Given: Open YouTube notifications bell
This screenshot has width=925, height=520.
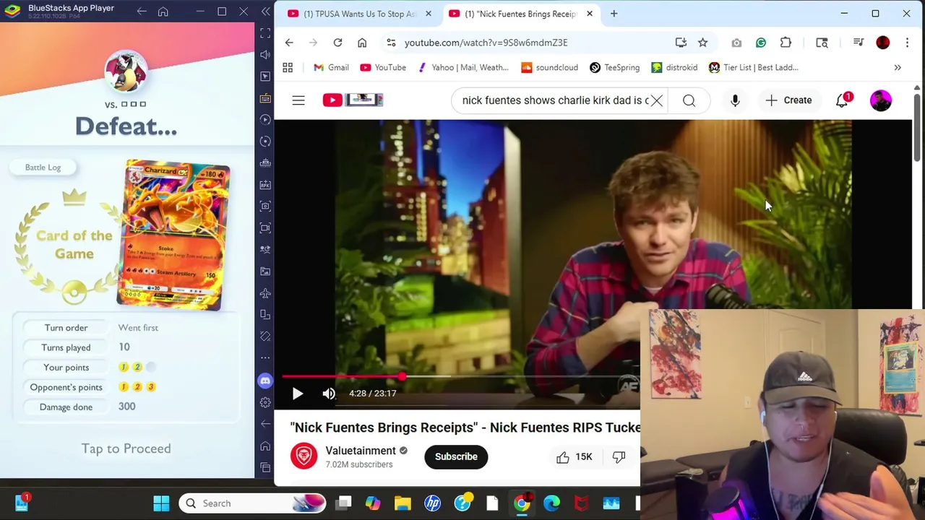Looking at the screenshot, I should (x=843, y=100).
